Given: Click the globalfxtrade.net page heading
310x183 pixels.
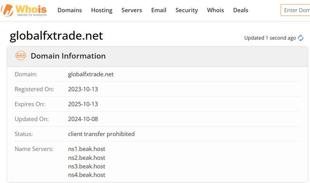Looking at the screenshot, I should tap(56, 36).
